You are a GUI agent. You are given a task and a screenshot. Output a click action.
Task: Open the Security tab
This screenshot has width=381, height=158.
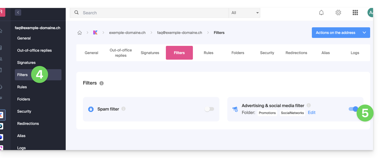tap(267, 53)
